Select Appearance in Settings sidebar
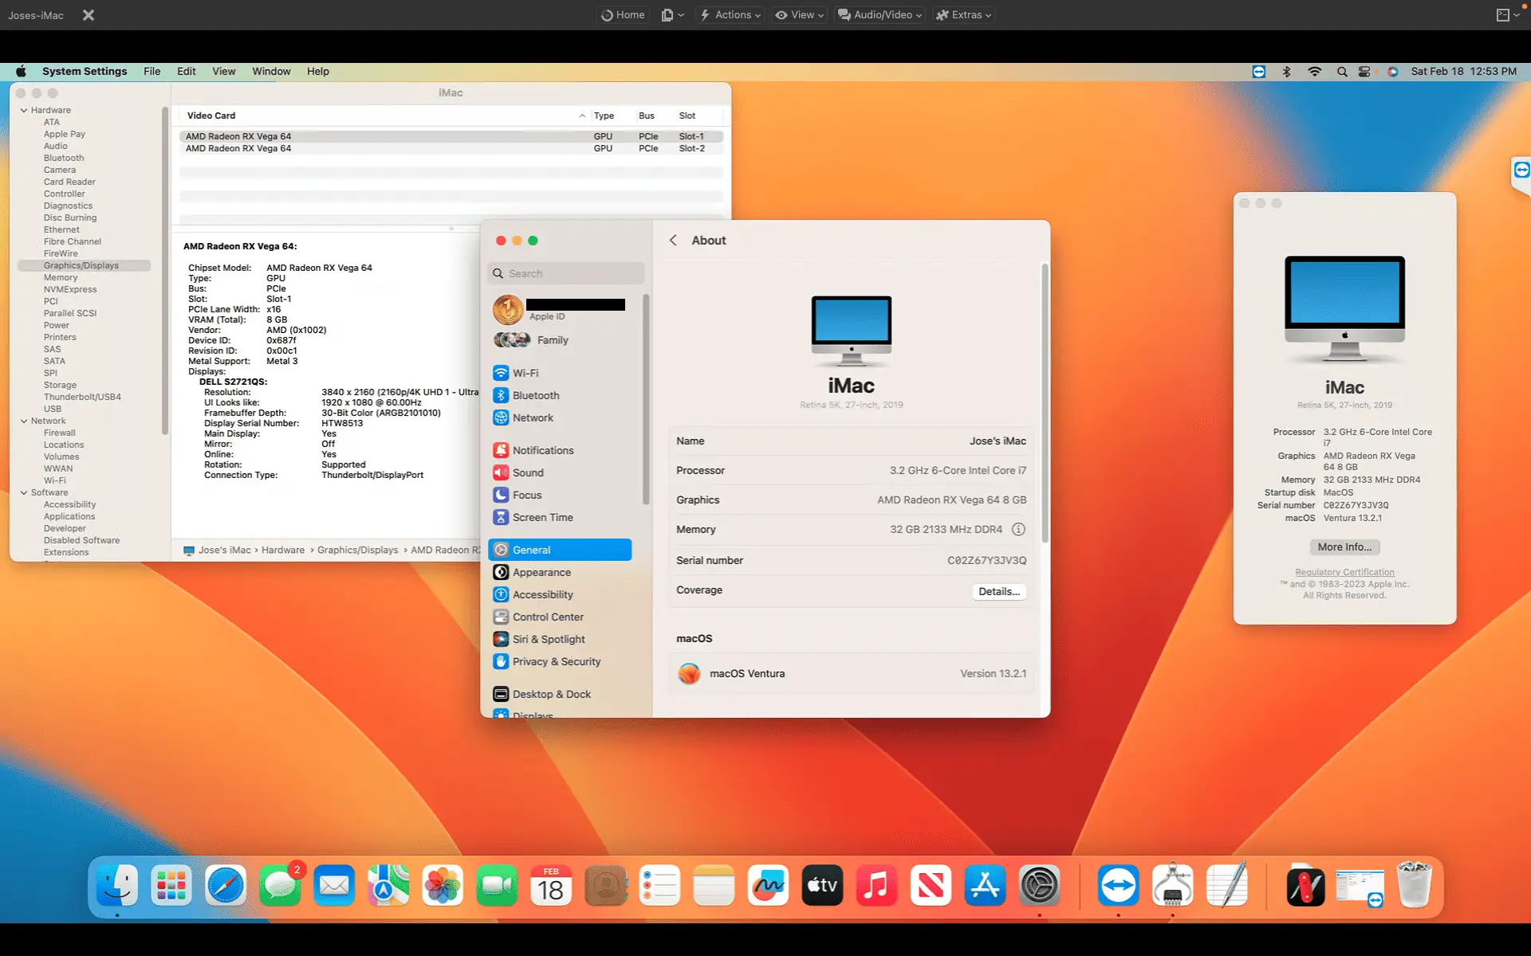This screenshot has height=956, width=1531. [560, 572]
